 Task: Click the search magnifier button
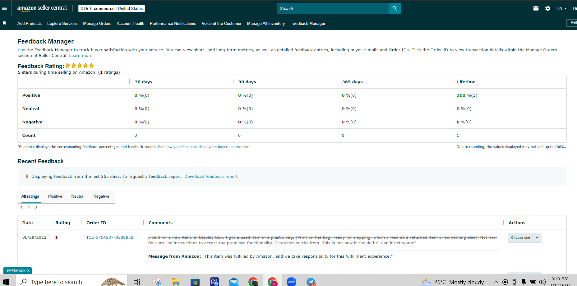[x=395, y=8]
